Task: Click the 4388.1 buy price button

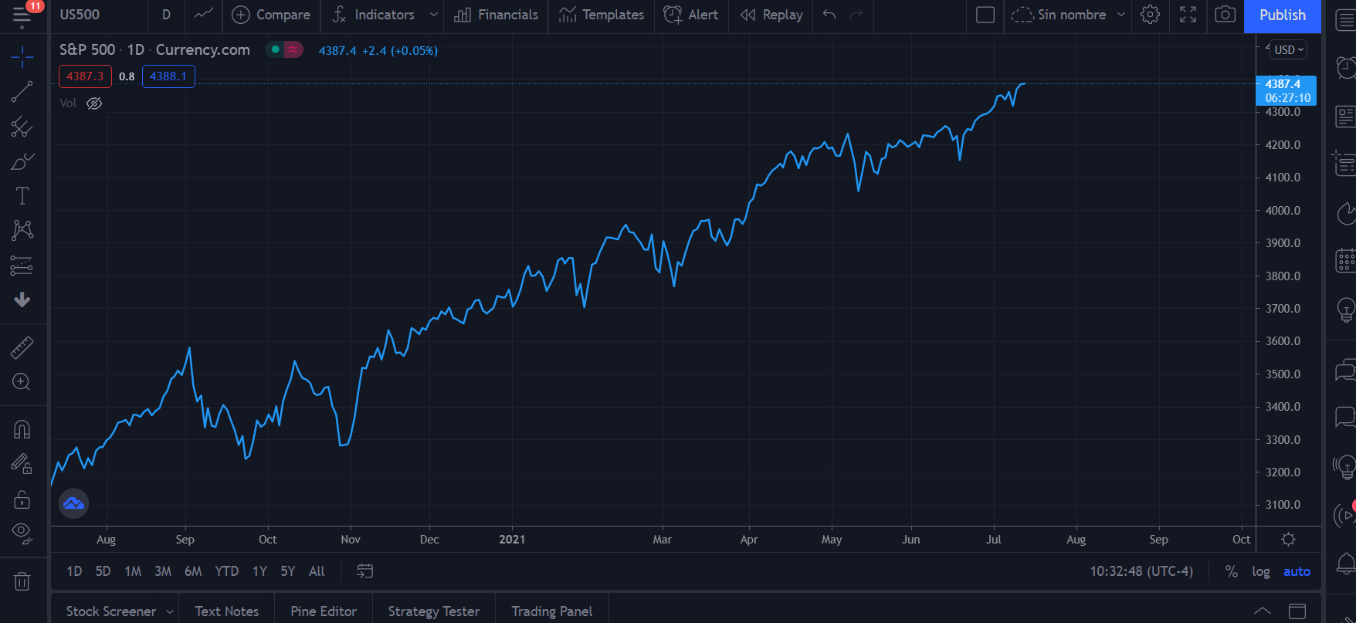Action: [x=168, y=76]
